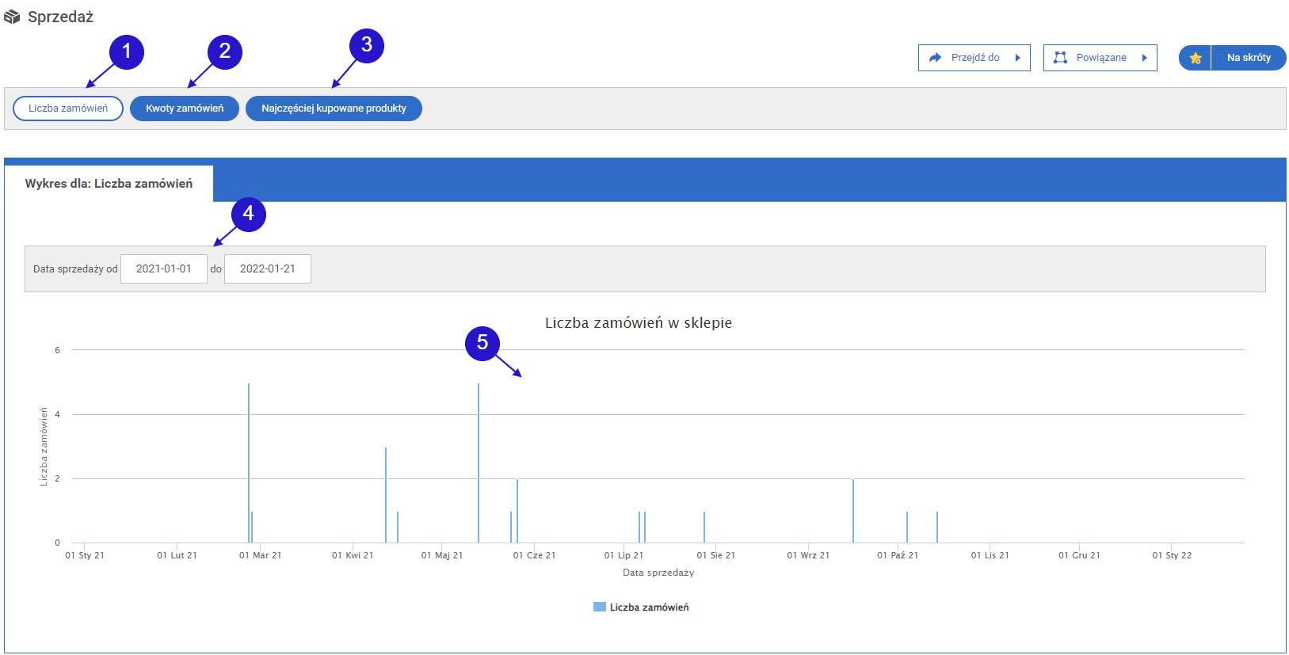Click the numbered marker 1 circle
This screenshot has height=655, width=1289.
click(126, 52)
